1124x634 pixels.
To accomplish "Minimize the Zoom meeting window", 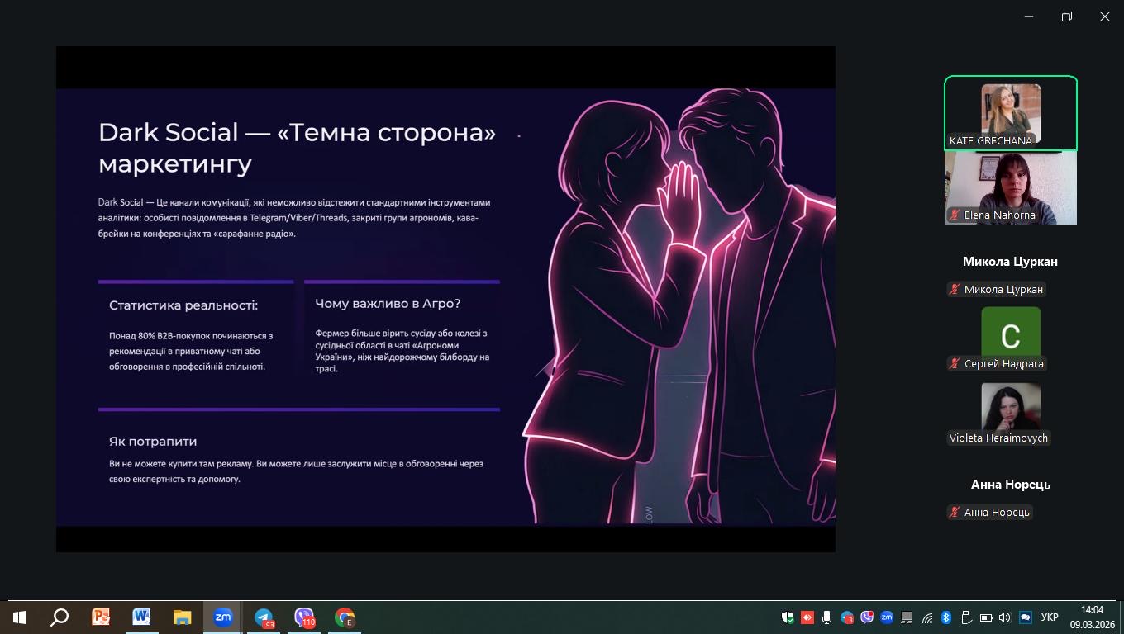I will pos(1029,17).
